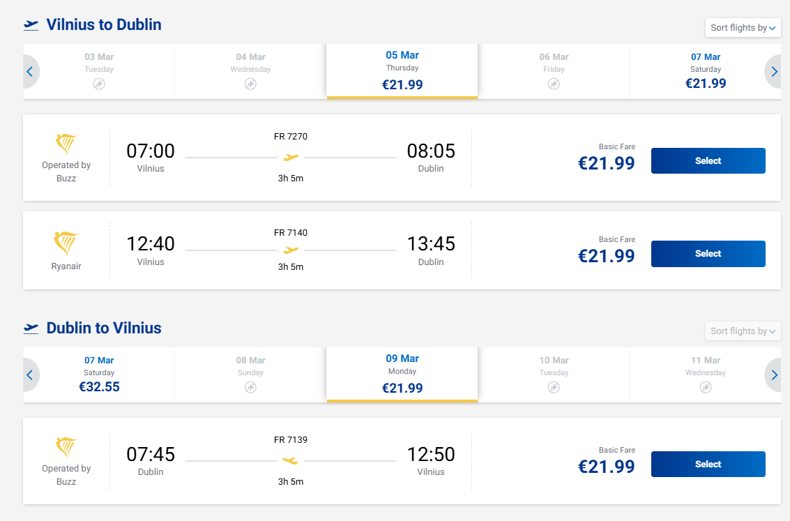Show later dates for Vilnius to Dublin
Viewport: 790px width, 521px height.
coord(774,71)
